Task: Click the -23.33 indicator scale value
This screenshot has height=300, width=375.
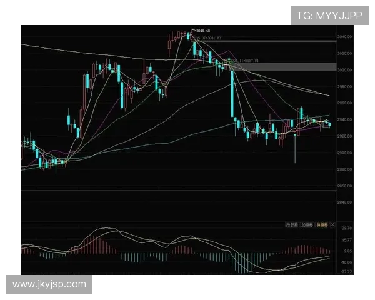Action: (x=347, y=272)
